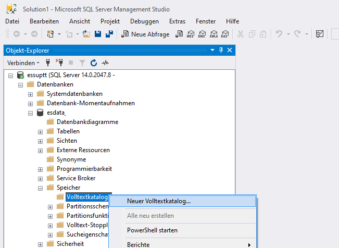The height and width of the screenshot is (248, 339).
Task: Click the navigate back arrow icon
Action: (17, 34)
